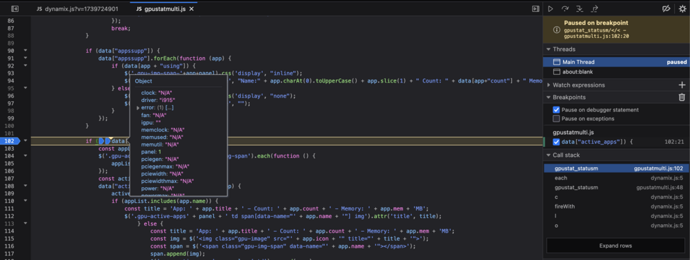Disable the data["active_apps"] breakpoint checkbox
690x260 pixels.
point(556,142)
